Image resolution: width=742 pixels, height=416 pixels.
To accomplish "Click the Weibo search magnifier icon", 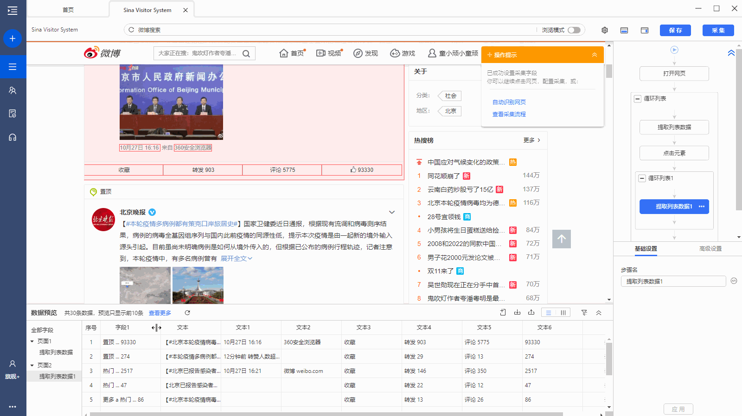I will [246, 54].
